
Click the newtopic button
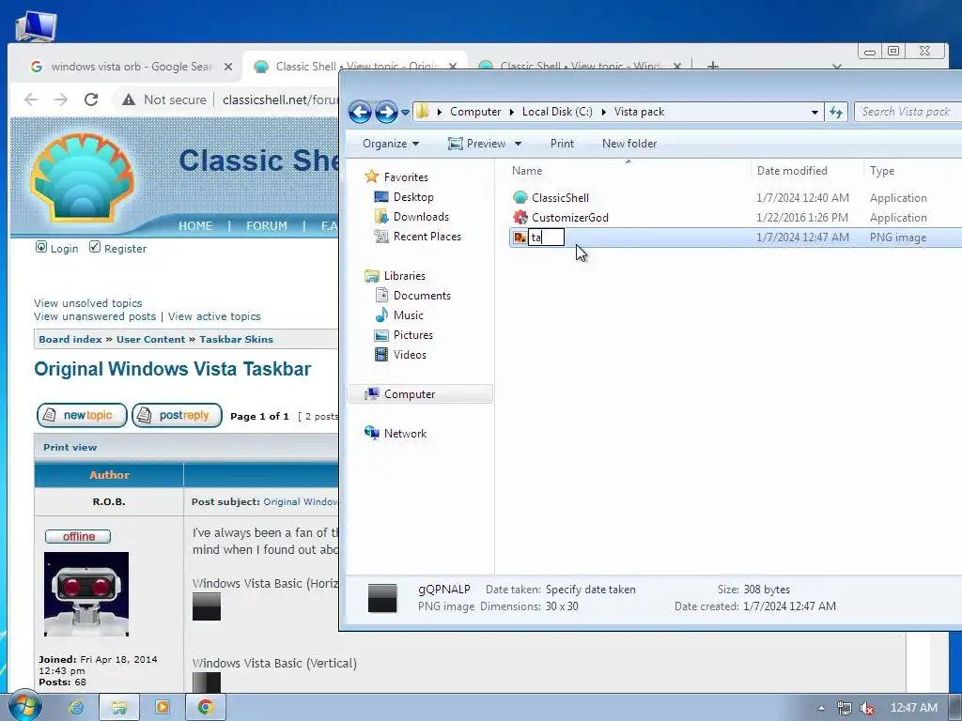82,415
